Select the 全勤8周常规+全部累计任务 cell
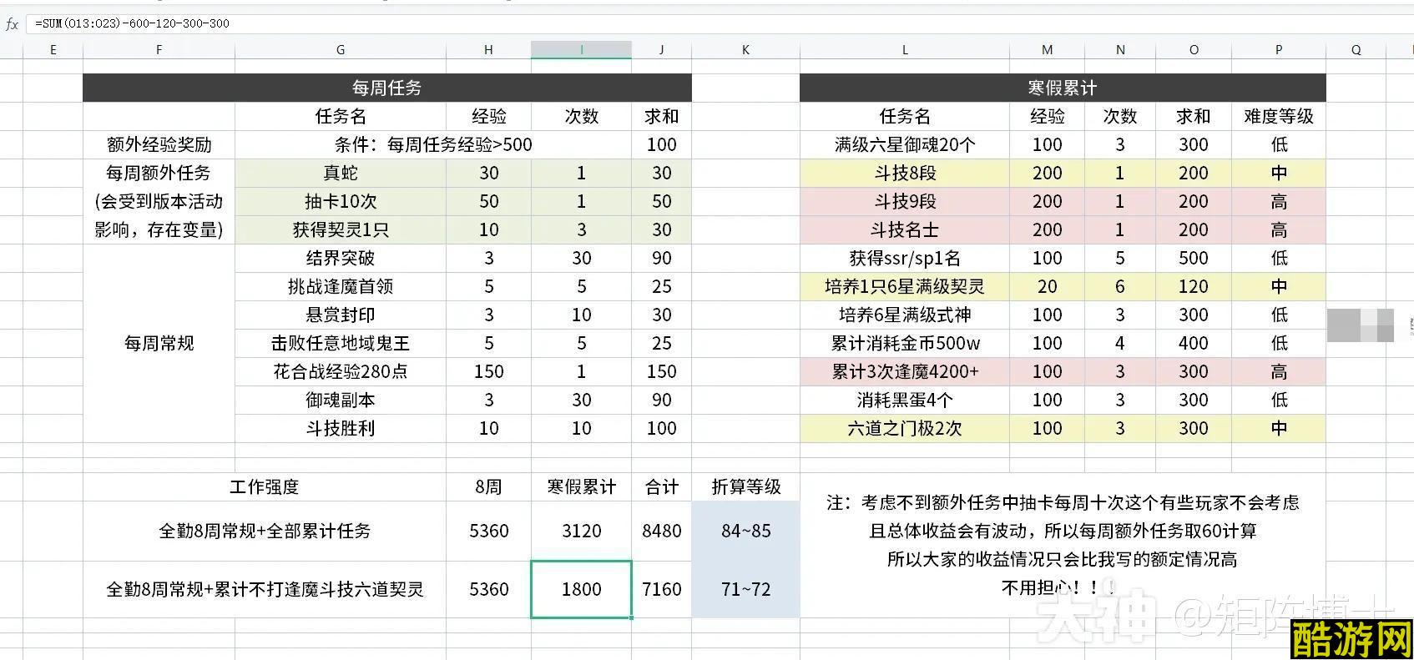This screenshot has width=1414, height=660. [x=265, y=531]
